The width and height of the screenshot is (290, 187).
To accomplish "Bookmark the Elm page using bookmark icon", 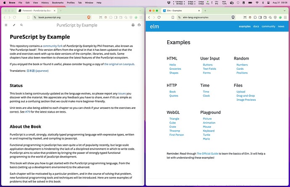I will (173, 17).
